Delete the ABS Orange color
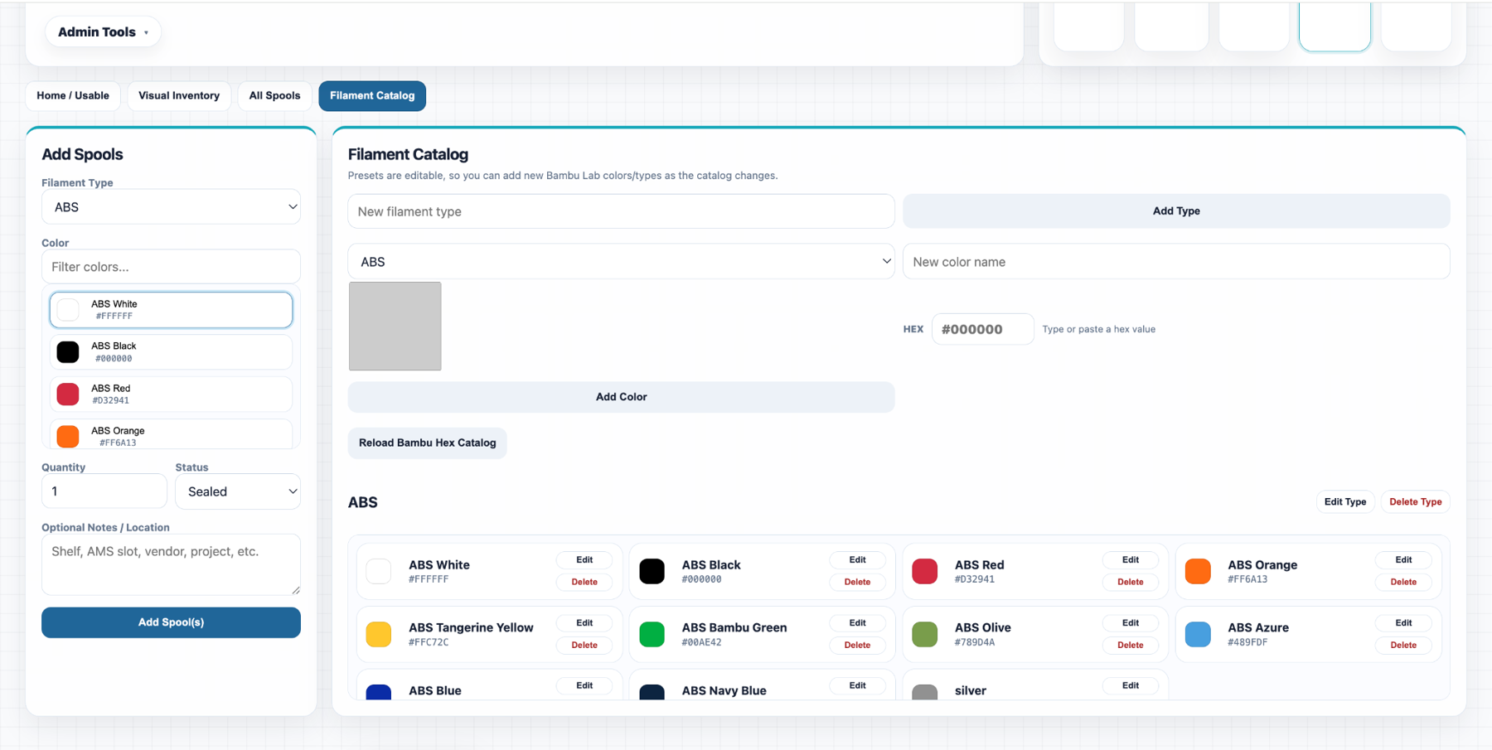 point(1403,582)
